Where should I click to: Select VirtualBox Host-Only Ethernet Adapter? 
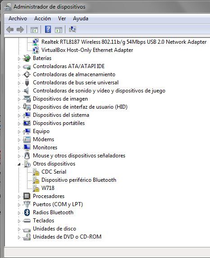pos(87,50)
